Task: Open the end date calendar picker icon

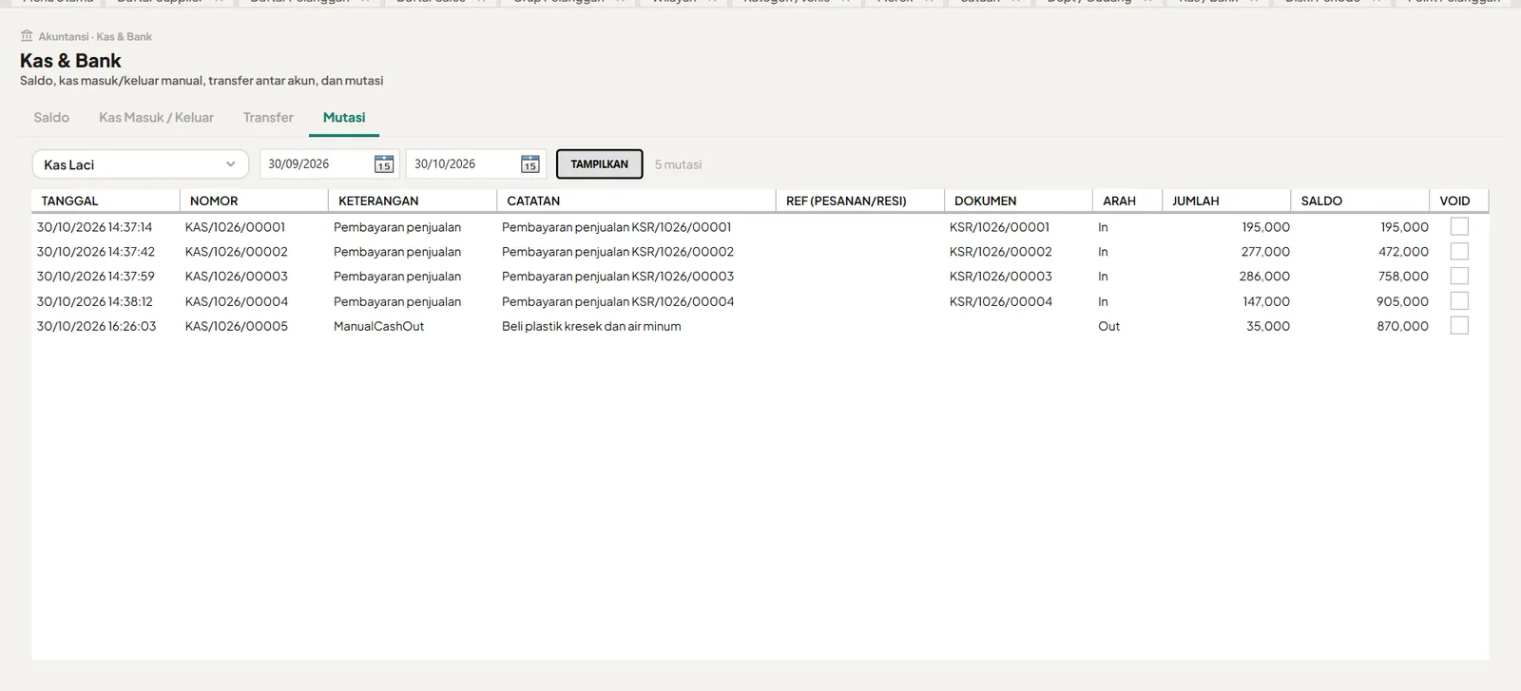Action: pyautogui.click(x=530, y=164)
